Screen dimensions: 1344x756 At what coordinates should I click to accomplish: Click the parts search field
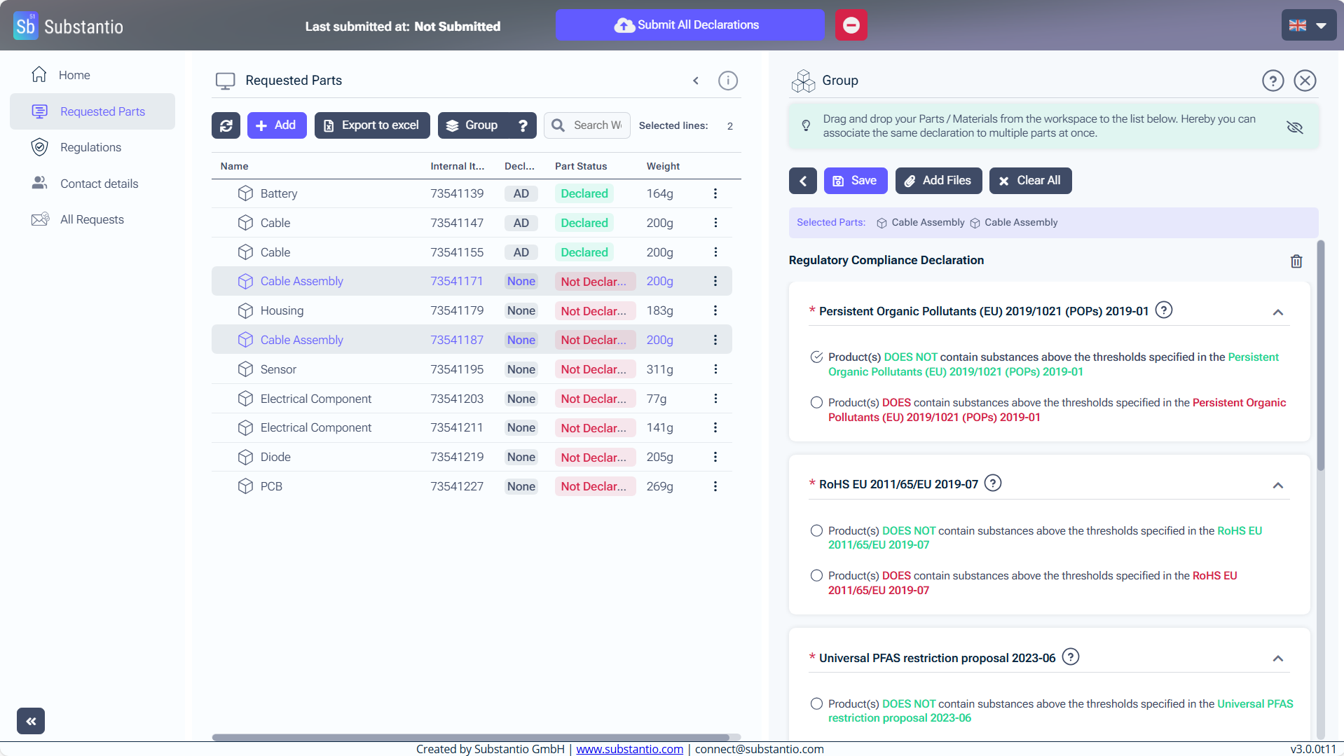point(596,125)
